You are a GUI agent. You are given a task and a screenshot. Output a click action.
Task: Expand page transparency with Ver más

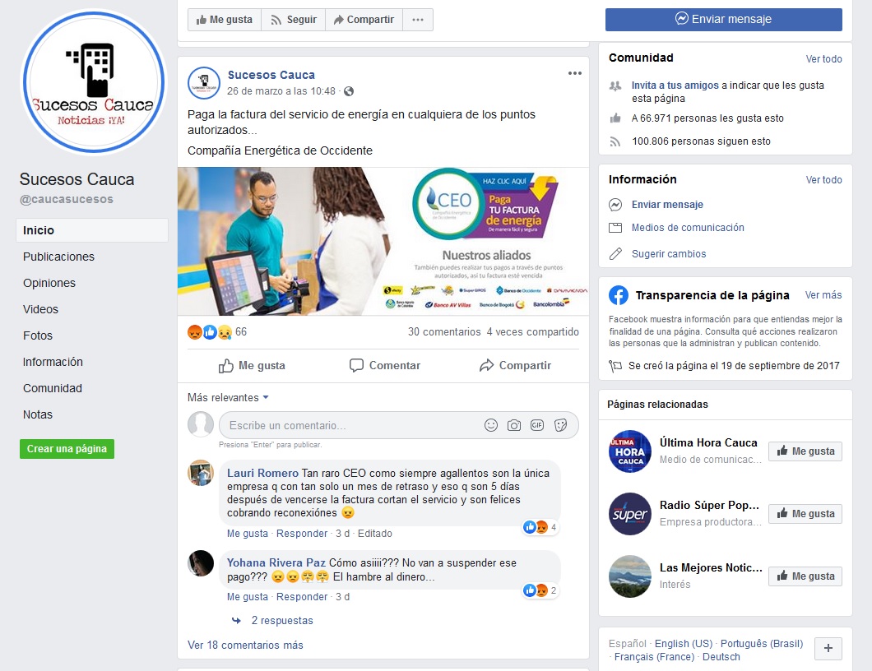[823, 295]
